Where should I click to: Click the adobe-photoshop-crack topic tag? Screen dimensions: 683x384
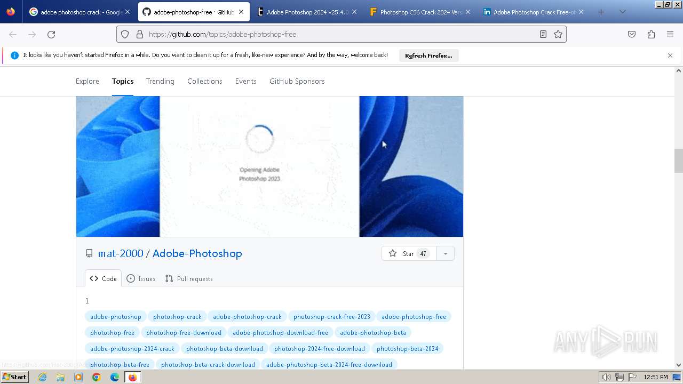pyautogui.click(x=247, y=317)
